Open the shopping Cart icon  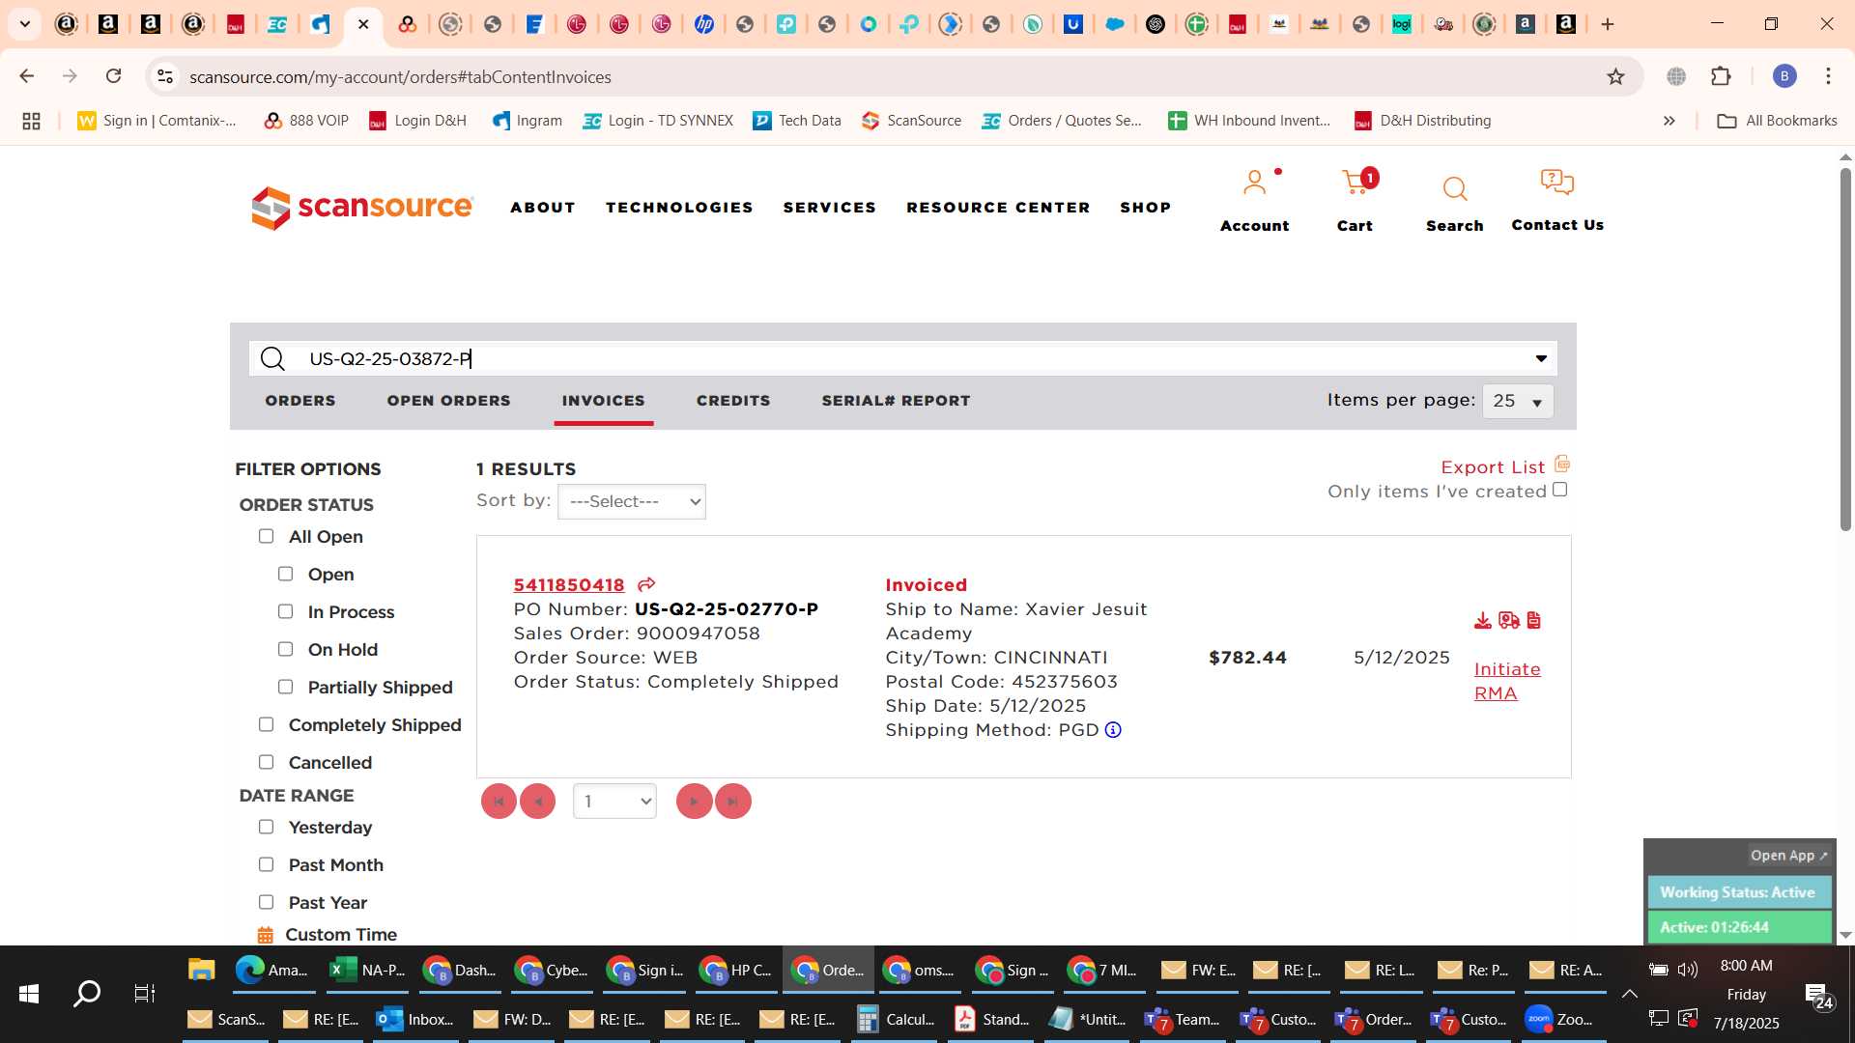pyautogui.click(x=1356, y=182)
